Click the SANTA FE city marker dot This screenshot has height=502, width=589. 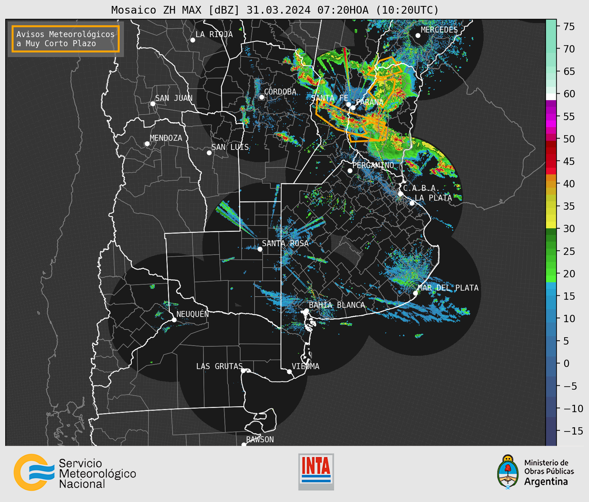click(348, 104)
